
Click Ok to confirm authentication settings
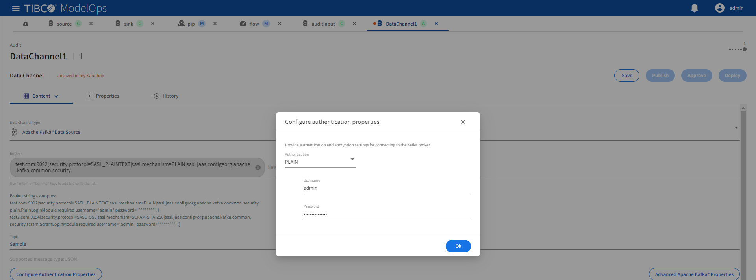coord(458,246)
